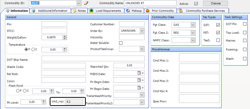Check the DOT Pin tank setting

pos(245,24)
